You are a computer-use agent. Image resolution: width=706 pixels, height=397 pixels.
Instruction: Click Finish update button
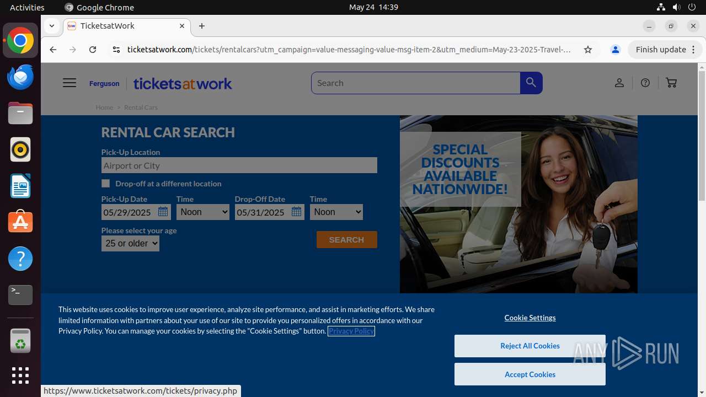(665, 50)
